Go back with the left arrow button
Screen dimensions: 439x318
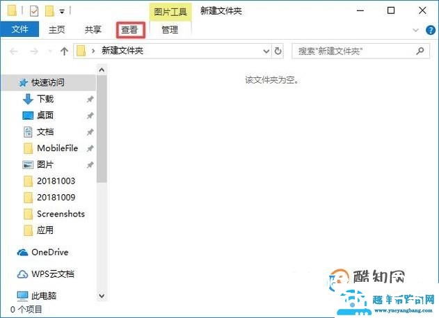(14, 51)
